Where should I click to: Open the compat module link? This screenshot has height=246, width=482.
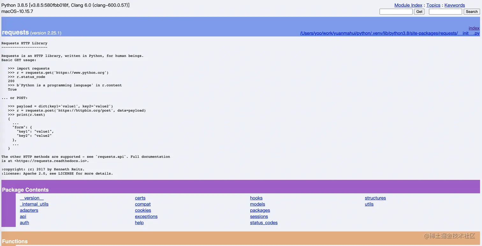(143, 204)
